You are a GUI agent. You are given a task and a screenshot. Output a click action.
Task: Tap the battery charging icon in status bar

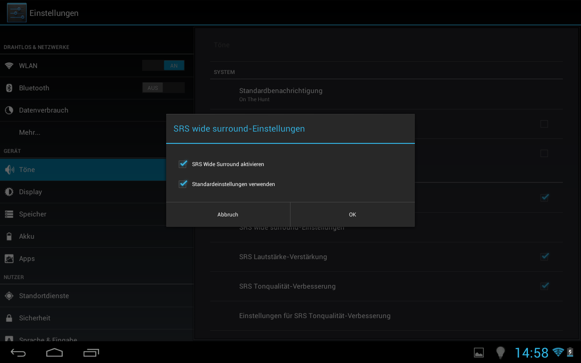click(570, 352)
